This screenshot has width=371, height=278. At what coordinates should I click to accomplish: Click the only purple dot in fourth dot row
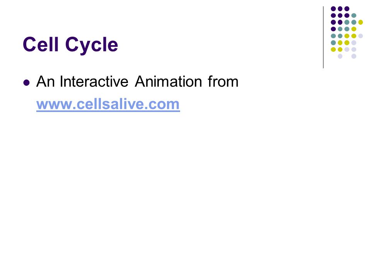tap(334, 29)
